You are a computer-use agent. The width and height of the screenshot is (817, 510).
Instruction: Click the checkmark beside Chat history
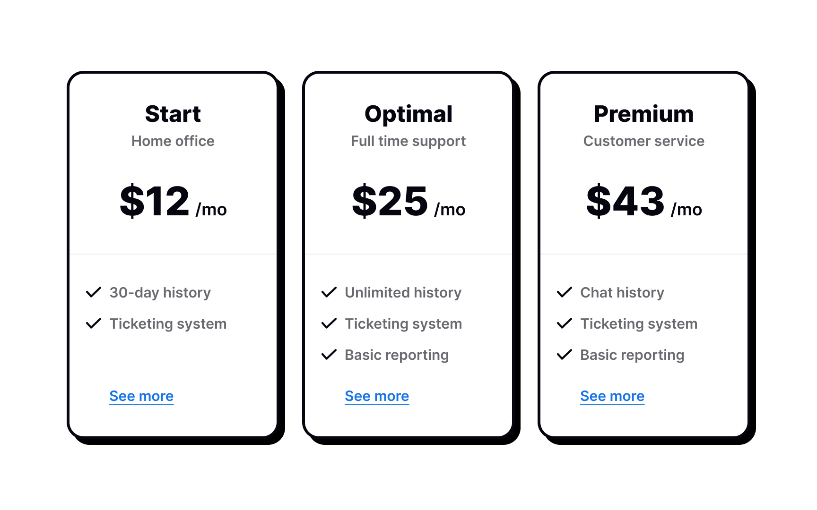point(564,292)
